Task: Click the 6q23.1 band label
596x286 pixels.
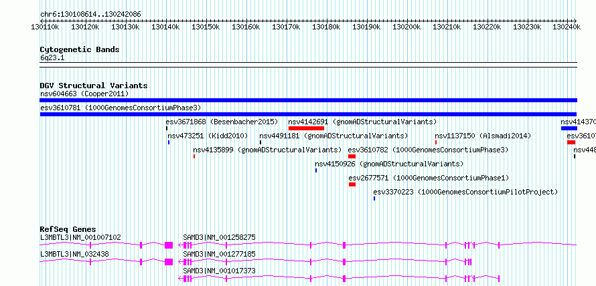Action: pos(52,57)
